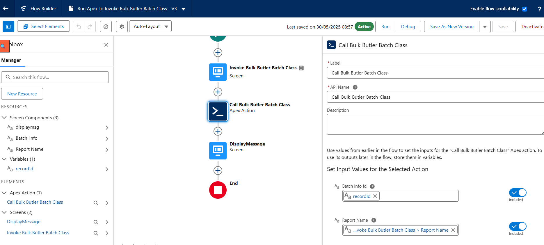Click the red End node
The image size is (544, 245).
coord(218,190)
